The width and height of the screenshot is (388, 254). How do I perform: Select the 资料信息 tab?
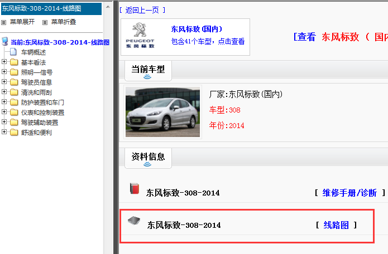(x=148, y=158)
